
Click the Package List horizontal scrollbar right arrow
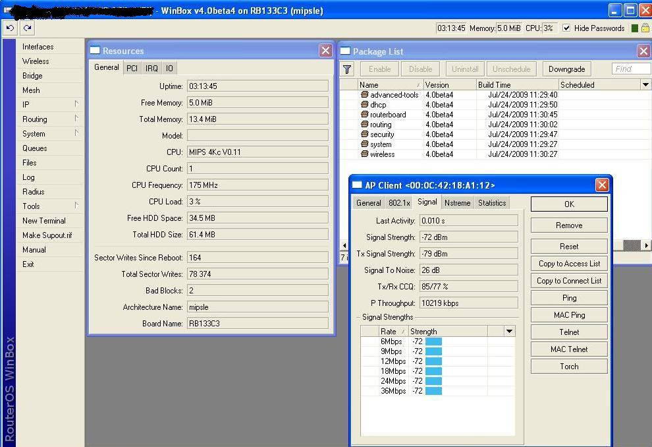pos(646,245)
